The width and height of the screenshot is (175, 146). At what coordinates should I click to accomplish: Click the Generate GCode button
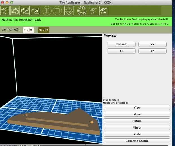(x=137, y=141)
